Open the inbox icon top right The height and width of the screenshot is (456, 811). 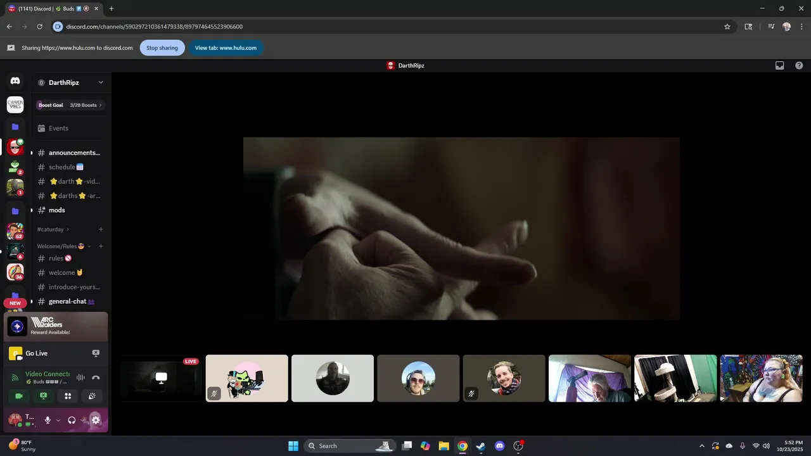780,65
